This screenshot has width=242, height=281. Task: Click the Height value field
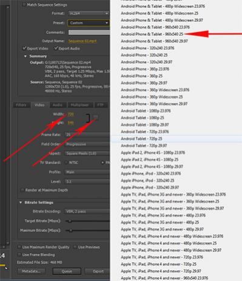71,123
